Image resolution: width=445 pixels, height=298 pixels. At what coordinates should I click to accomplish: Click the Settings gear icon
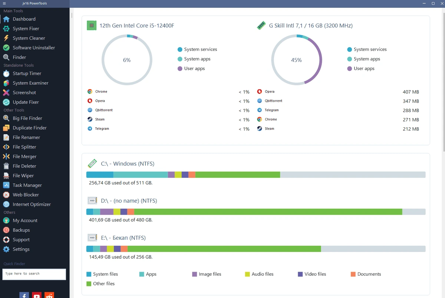[6, 249]
